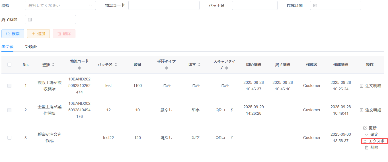Sort by スキャンタイプ column arrows
Screen dimensions: 388x162
click(227, 68)
